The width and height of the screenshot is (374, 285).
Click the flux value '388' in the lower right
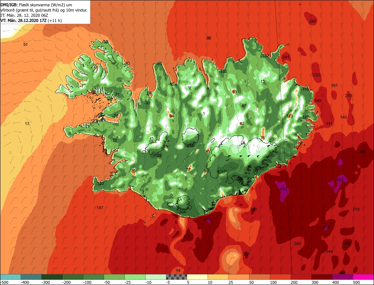pos(347,244)
